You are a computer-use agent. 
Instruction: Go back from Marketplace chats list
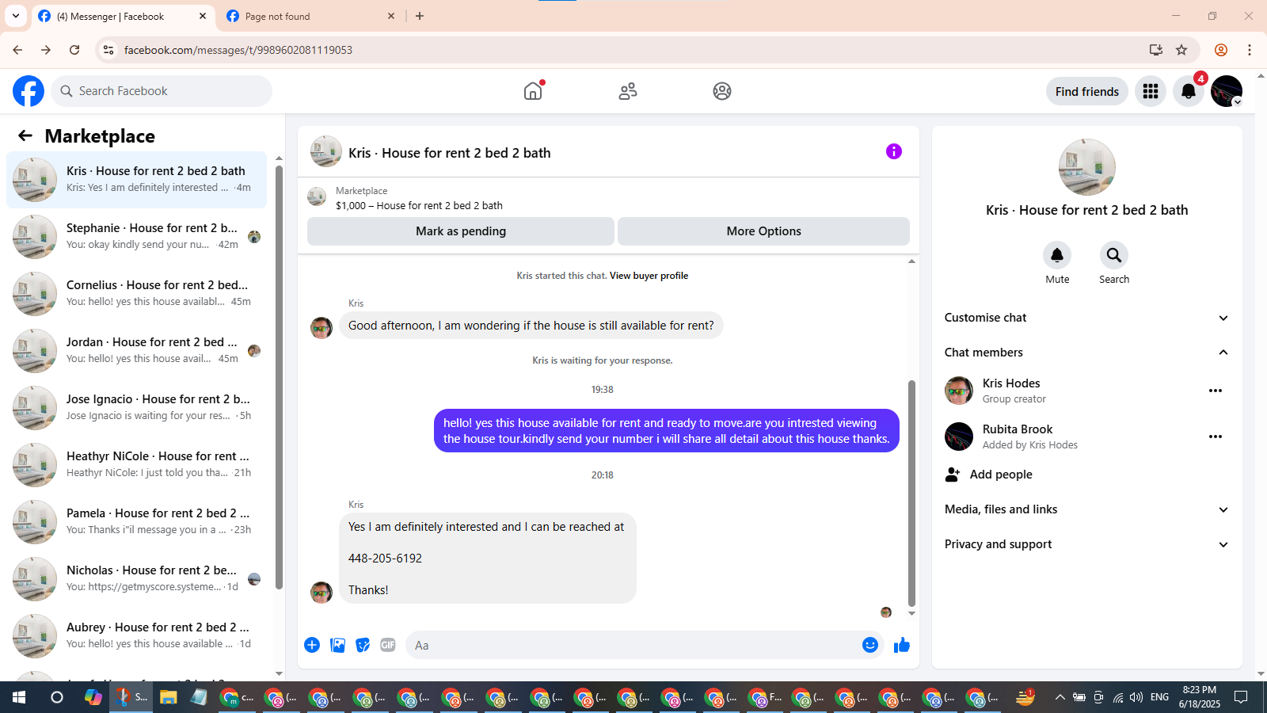25,135
